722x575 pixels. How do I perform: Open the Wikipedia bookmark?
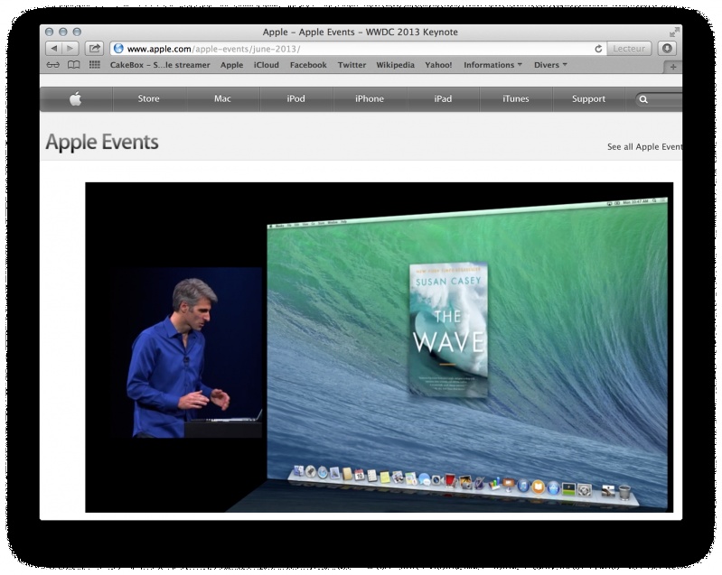pos(395,65)
